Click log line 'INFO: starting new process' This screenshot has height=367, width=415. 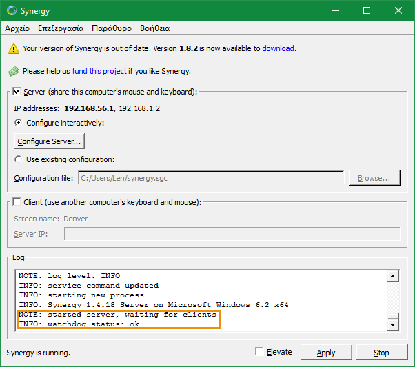(x=81, y=295)
